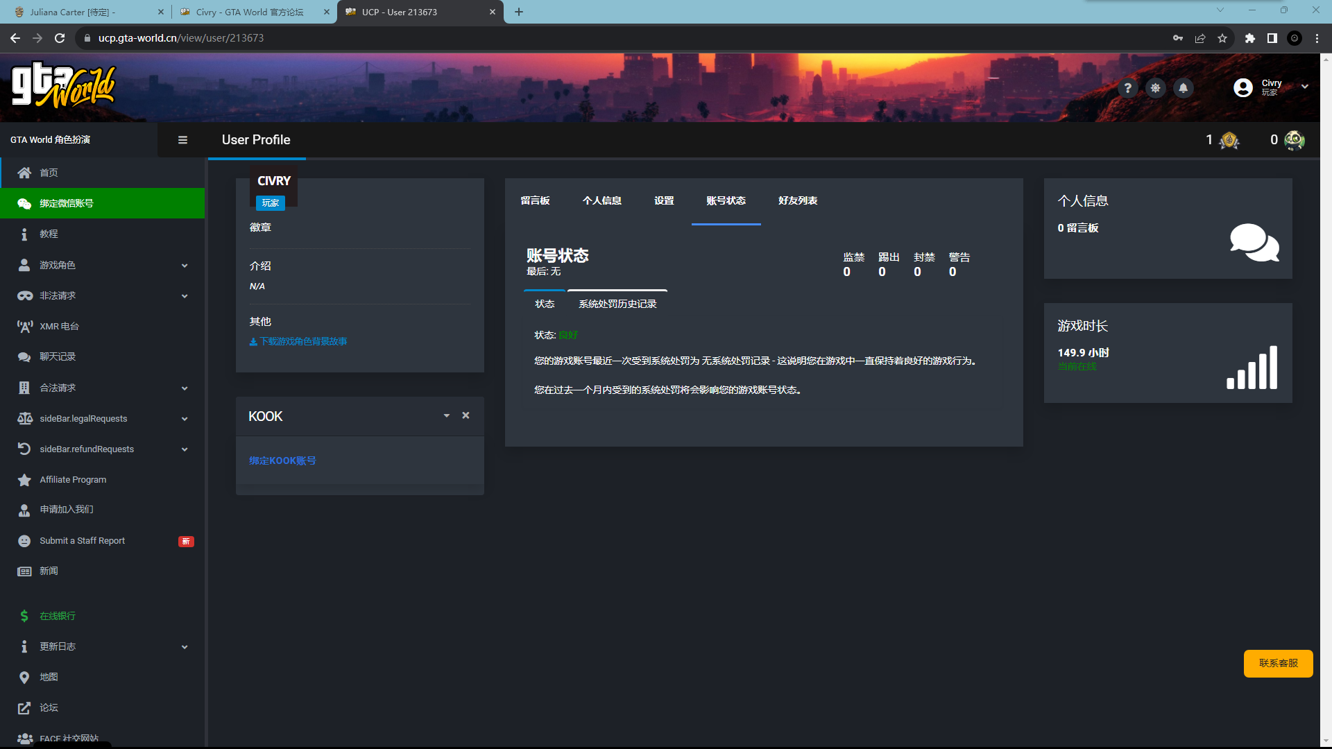The image size is (1332, 749).
Task: Click the 0 留言板 card
Action: (x=1168, y=229)
